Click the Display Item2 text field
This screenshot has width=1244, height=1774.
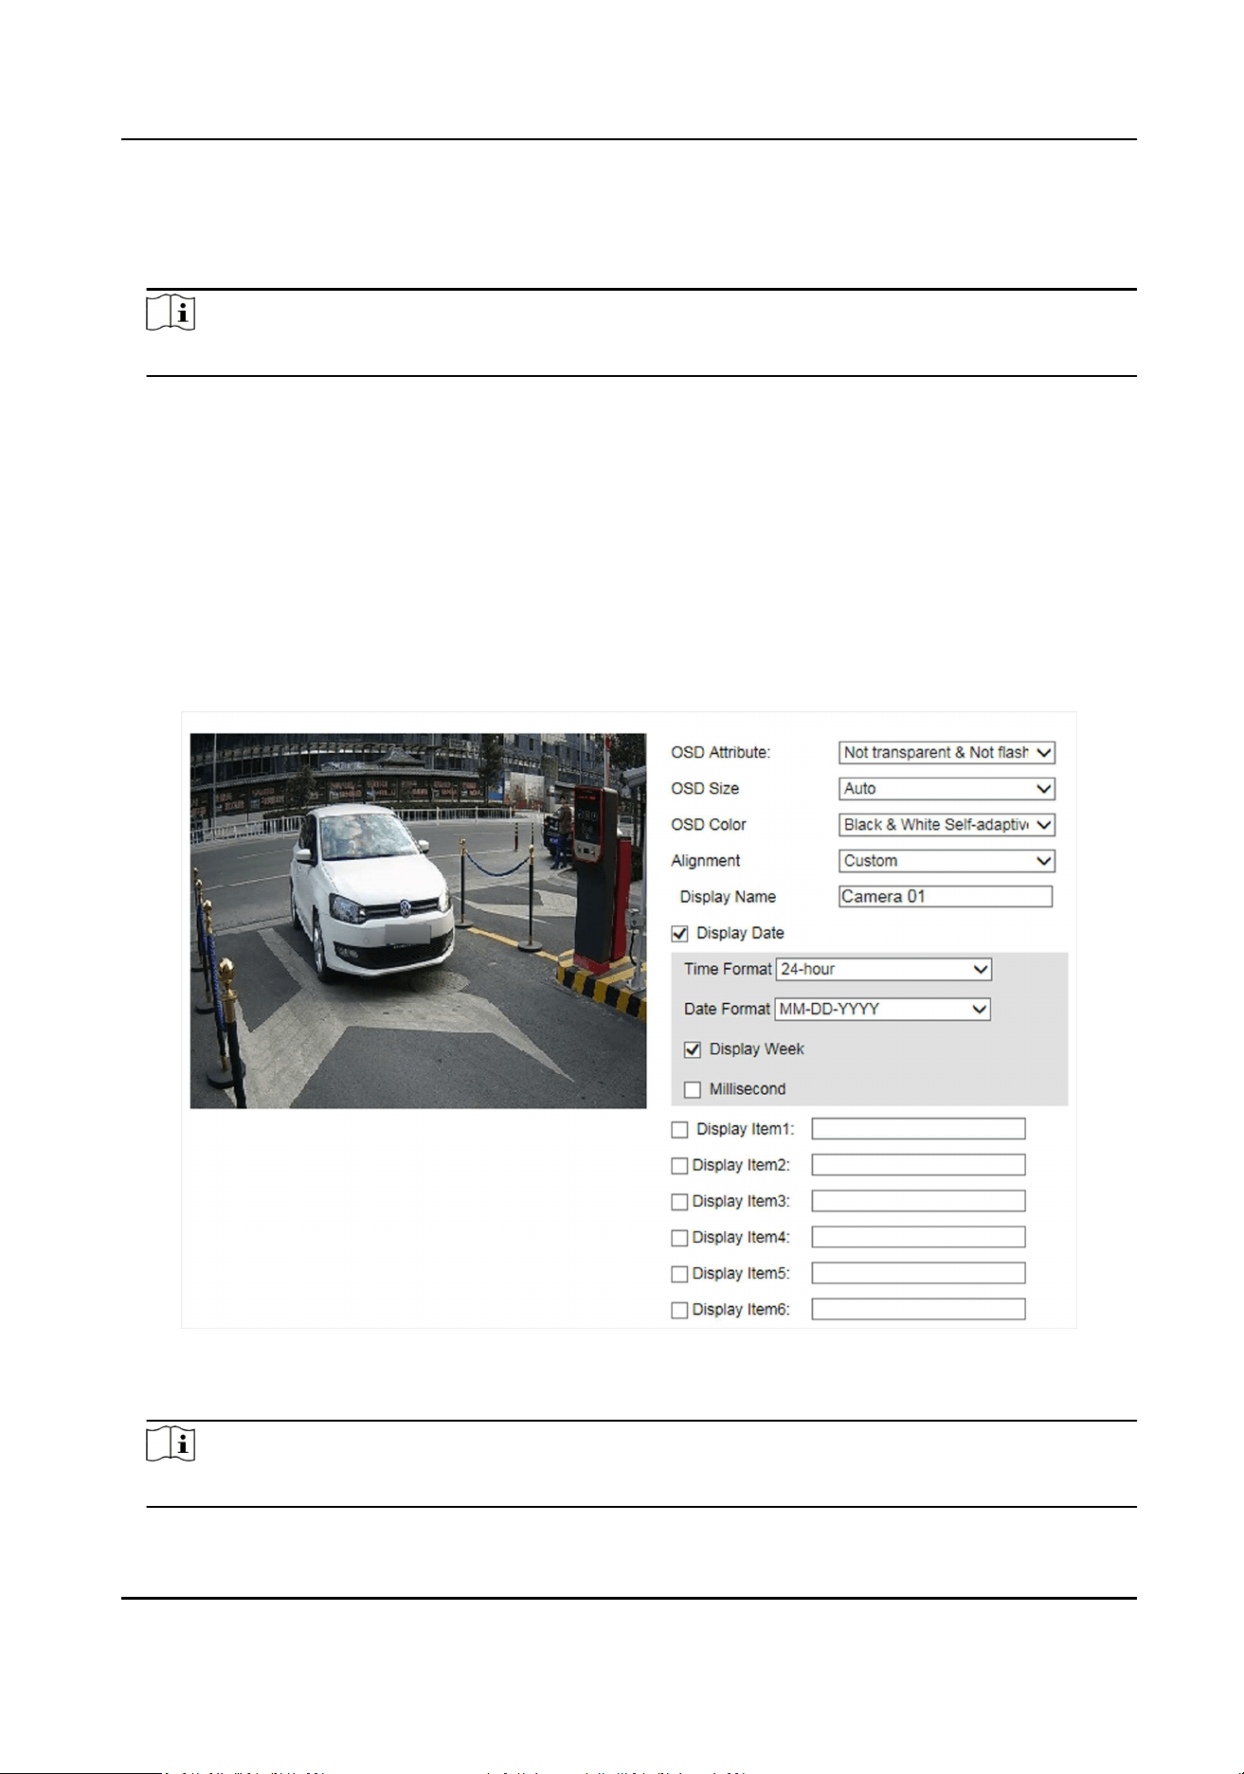(x=918, y=1164)
